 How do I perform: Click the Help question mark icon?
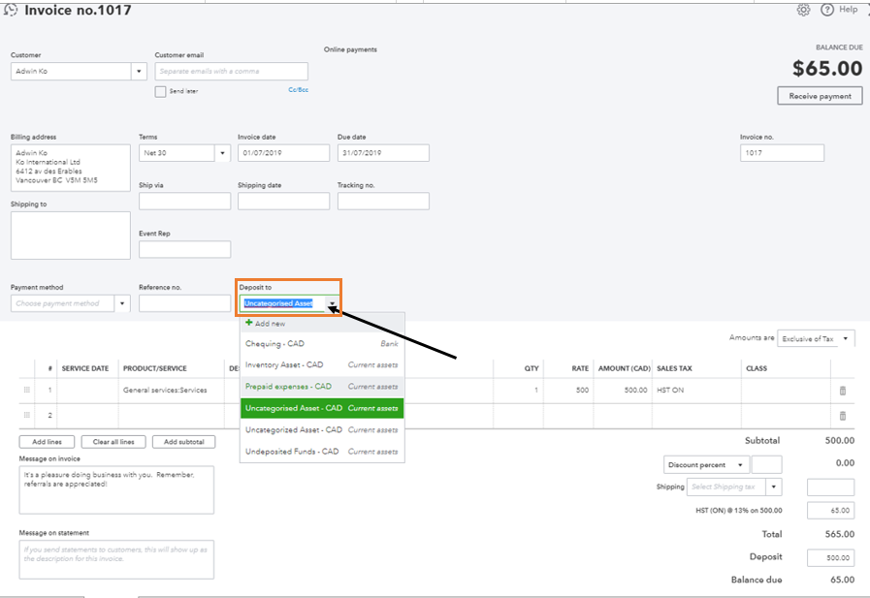[827, 10]
